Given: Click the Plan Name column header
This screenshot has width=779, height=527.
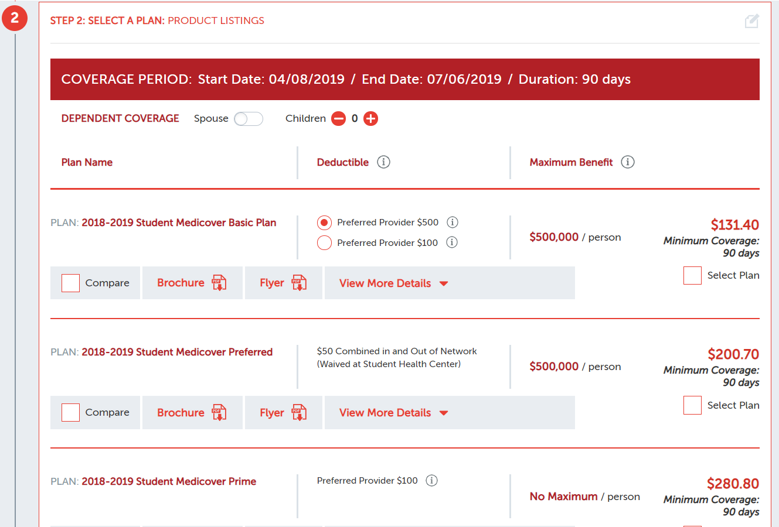Looking at the screenshot, I should point(87,162).
